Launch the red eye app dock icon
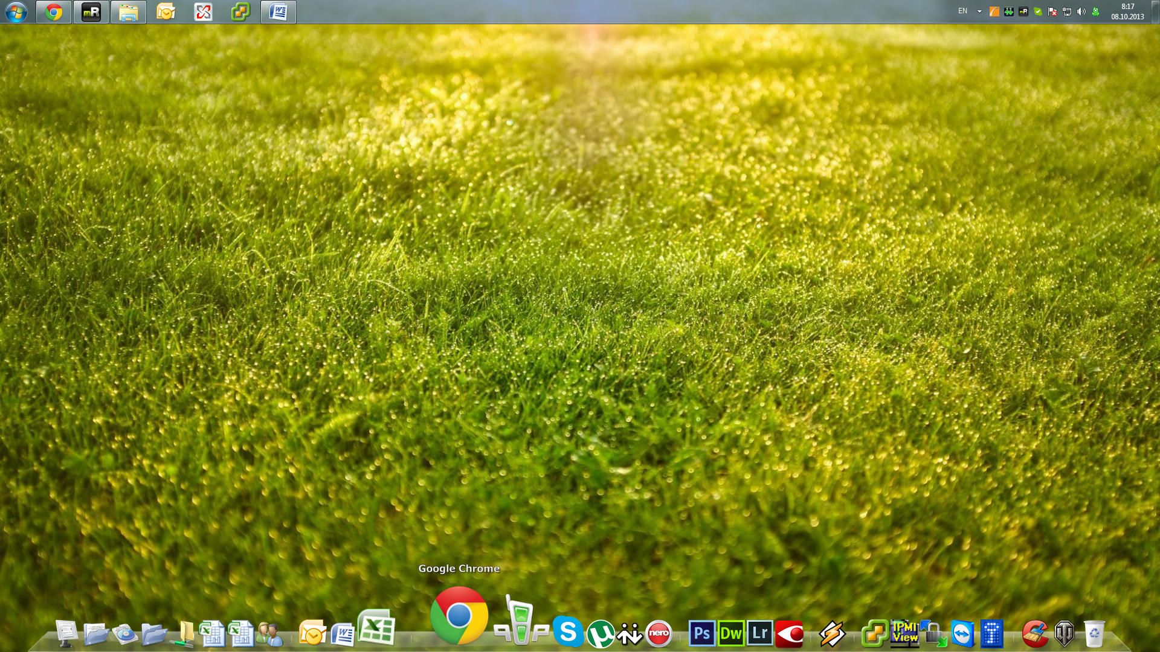1160x652 pixels. pyautogui.click(x=789, y=634)
